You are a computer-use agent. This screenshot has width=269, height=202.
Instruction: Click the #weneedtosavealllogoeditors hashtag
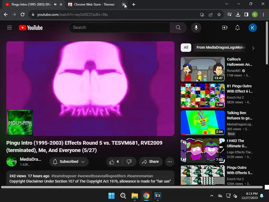pos(102,176)
